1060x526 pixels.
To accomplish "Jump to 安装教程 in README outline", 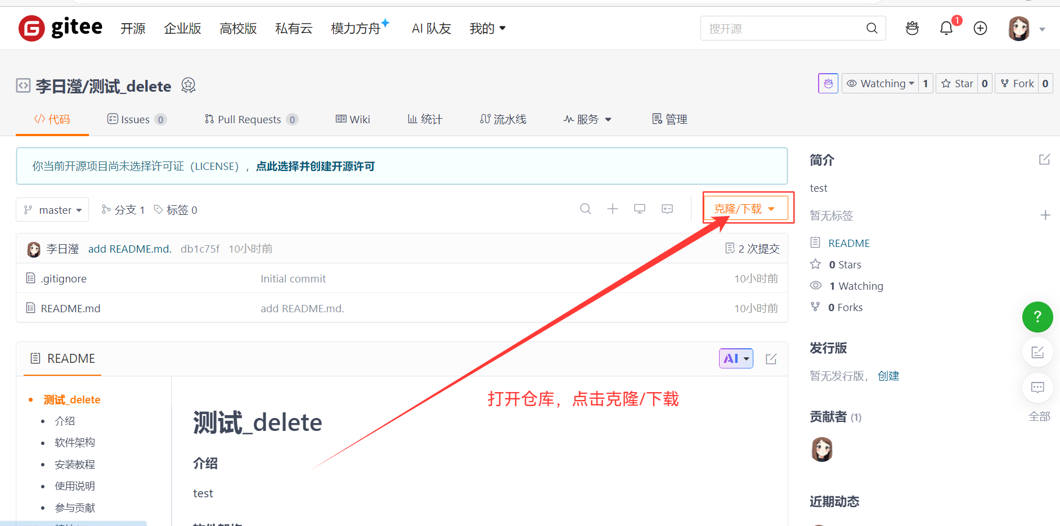I will pos(75,464).
